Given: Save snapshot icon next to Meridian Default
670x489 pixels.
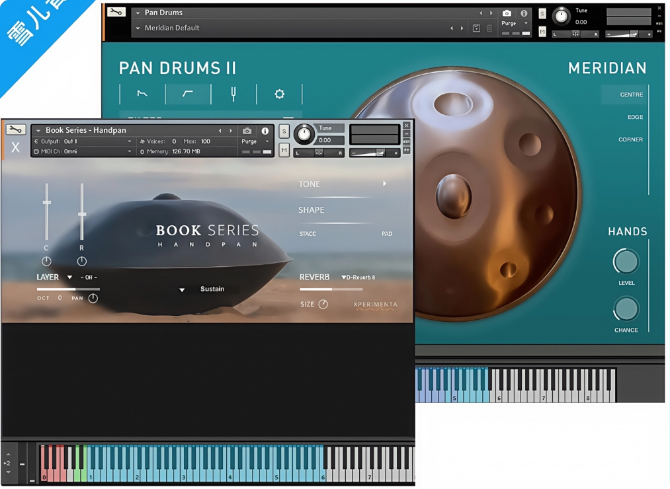Looking at the screenshot, I should 476,28.
